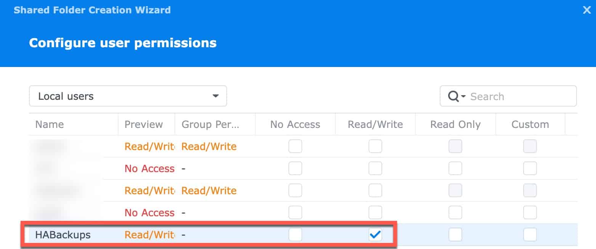Click the Read Only column header
596x249 pixels.
(455, 124)
